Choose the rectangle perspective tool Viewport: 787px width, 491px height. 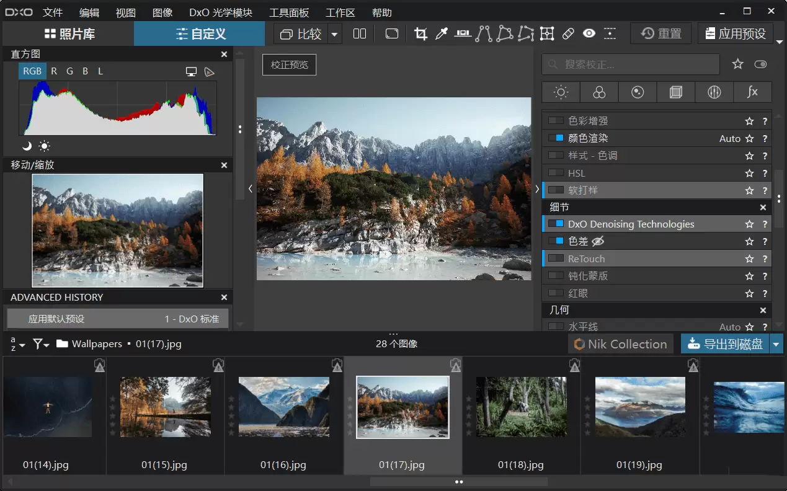[504, 34]
